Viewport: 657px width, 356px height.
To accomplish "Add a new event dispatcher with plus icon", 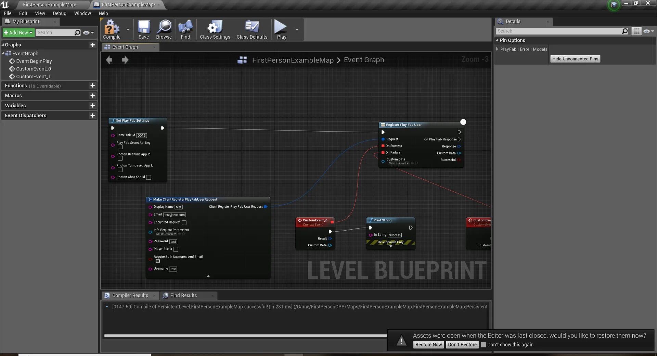I will 92,115.
